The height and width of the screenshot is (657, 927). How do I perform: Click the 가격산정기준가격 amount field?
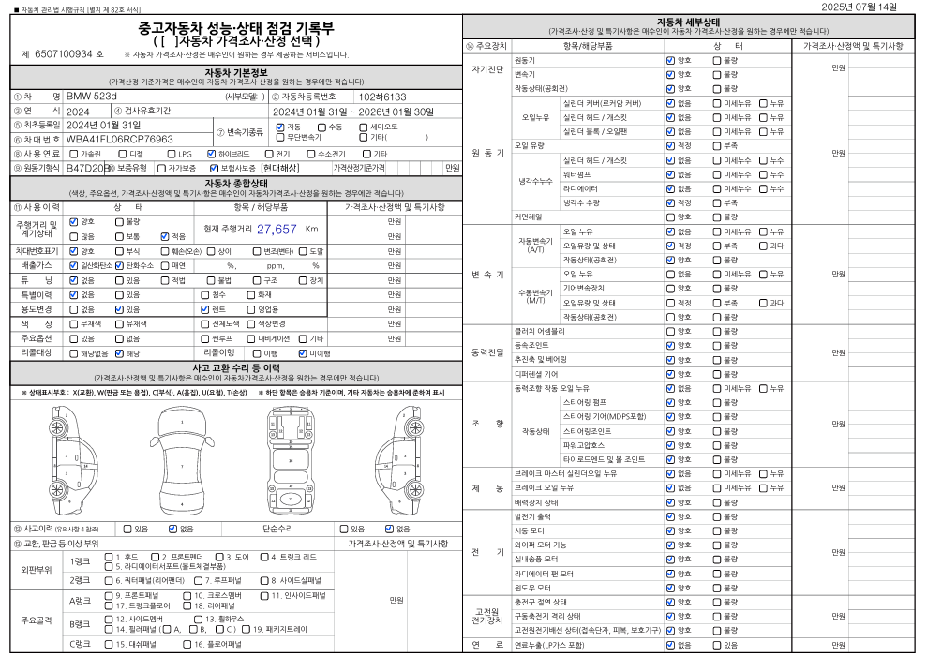(415, 168)
